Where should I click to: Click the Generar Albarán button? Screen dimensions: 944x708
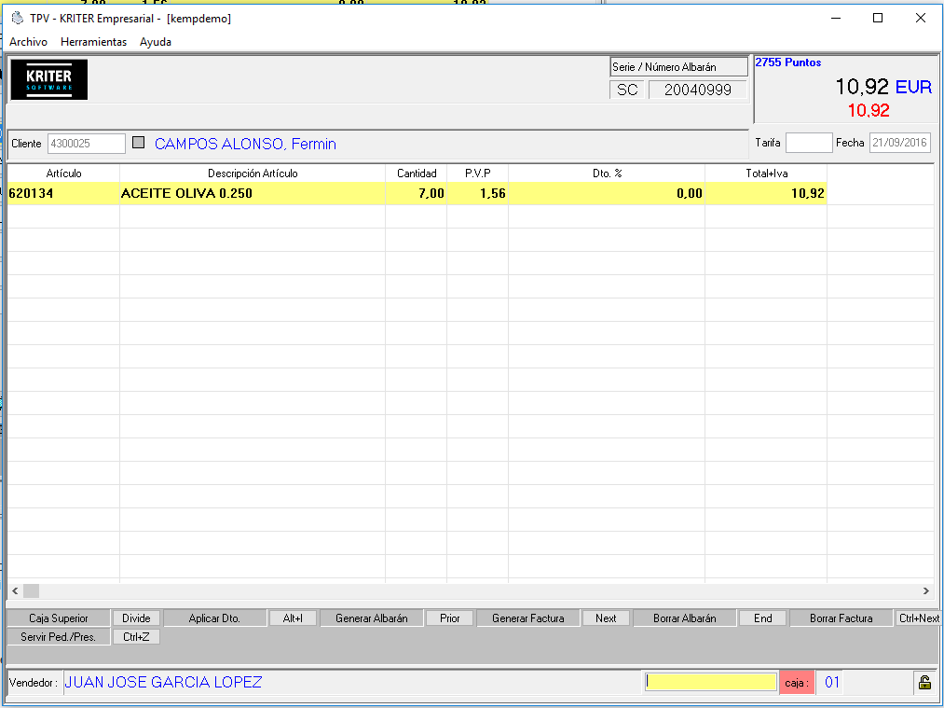pos(372,618)
